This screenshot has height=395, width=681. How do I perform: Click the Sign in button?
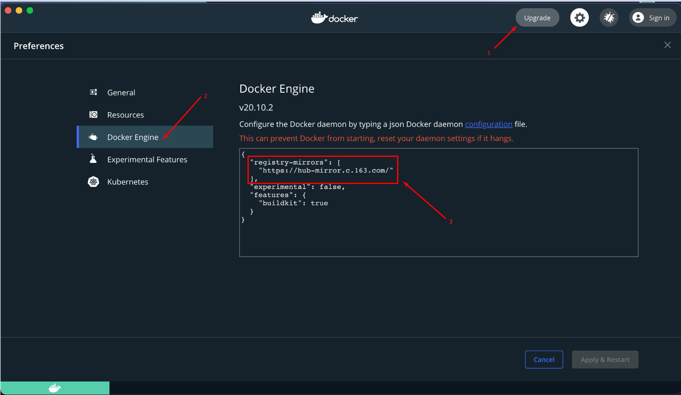click(653, 18)
